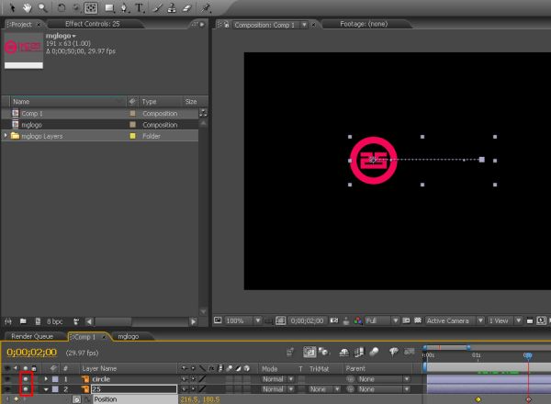Select the Comp 1 timeline tab
Image resolution: width=551 pixels, height=404 pixels.
(x=84, y=337)
